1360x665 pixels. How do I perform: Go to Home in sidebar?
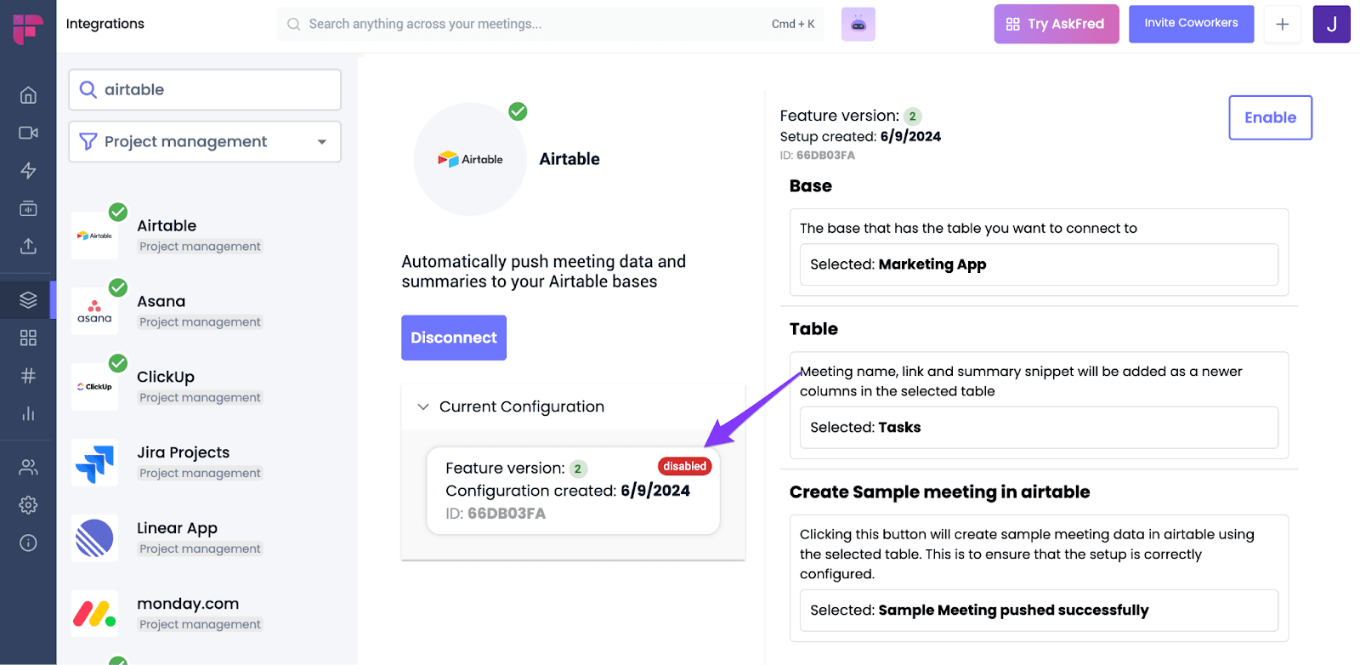(28, 95)
